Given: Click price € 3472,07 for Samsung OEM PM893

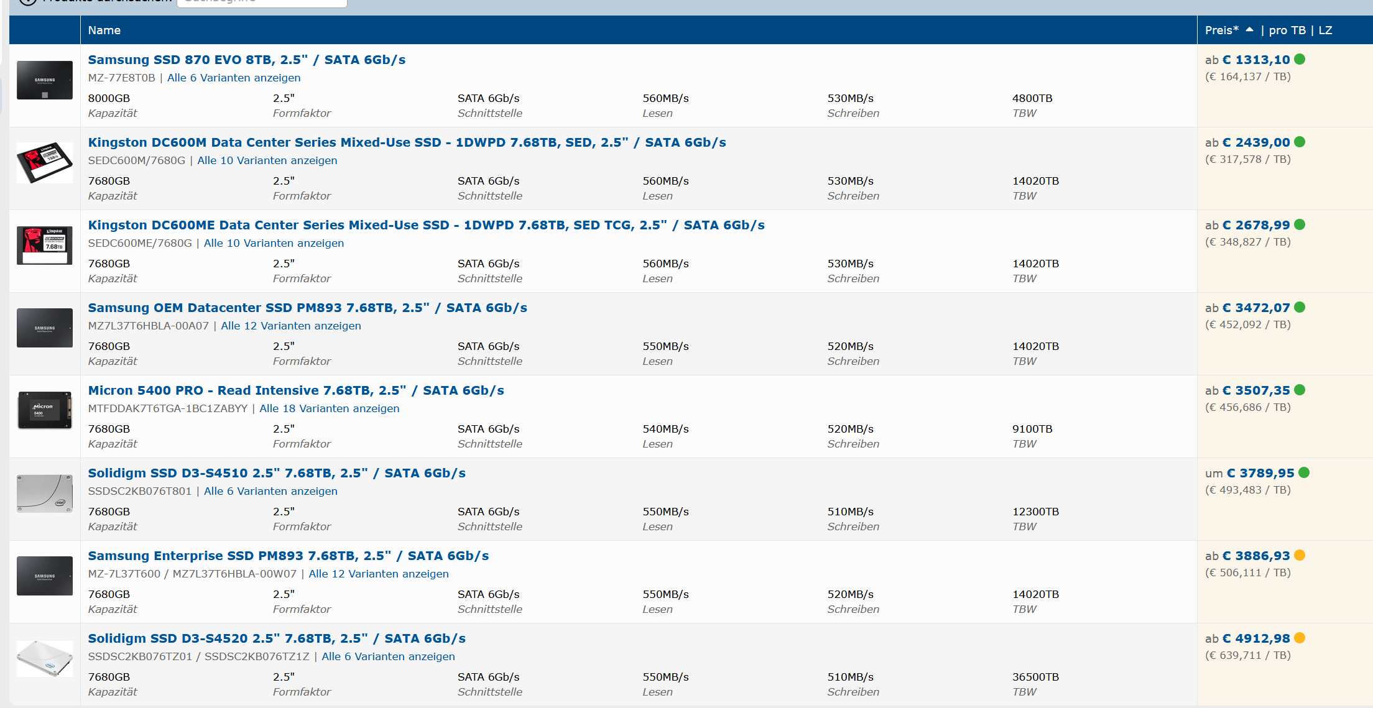Looking at the screenshot, I should (x=1255, y=308).
